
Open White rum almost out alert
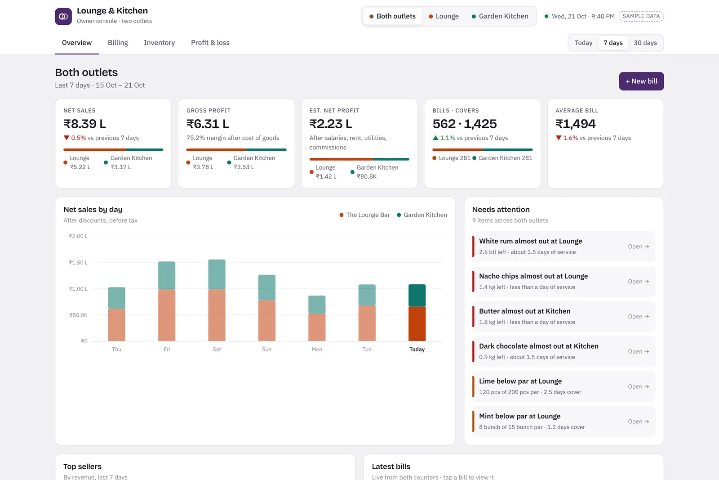(x=564, y=247)
